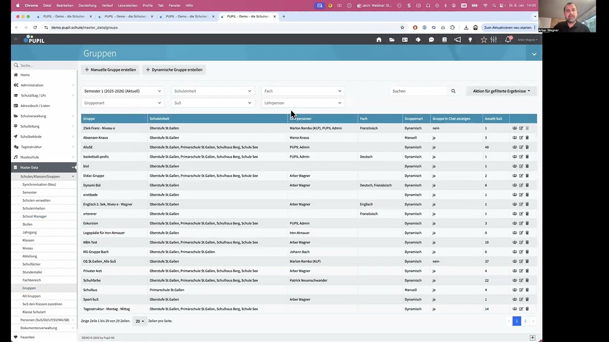Open Schulfächer in sidebar submenu
The width and height of the screenshot is (609, 342).
(x=31, y=264)
